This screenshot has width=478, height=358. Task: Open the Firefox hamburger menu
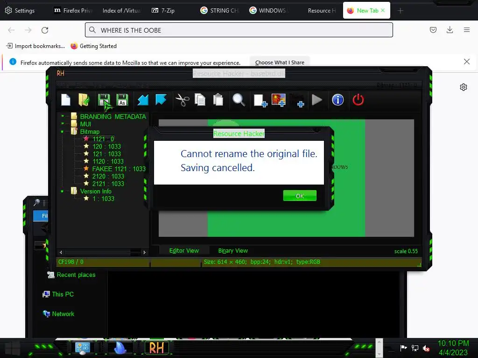point(467,30)
